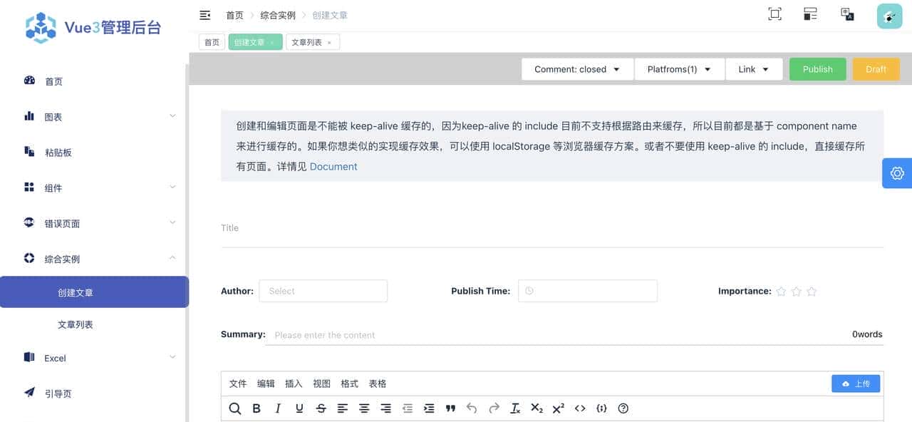This screenshot has height=422, width=912.
Task: Click the superscript icon in the toolbar
Action: 558,408
